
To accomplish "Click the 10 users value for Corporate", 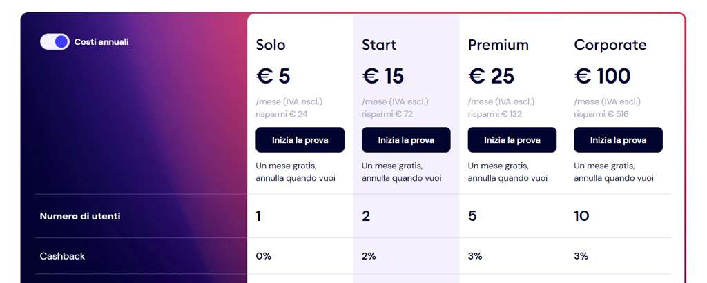I will pos(581,216).
